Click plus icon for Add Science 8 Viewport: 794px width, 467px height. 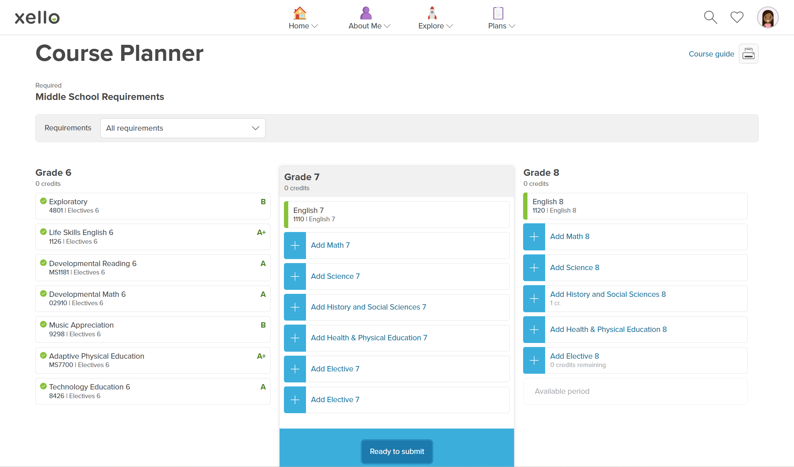coord(534,268)
